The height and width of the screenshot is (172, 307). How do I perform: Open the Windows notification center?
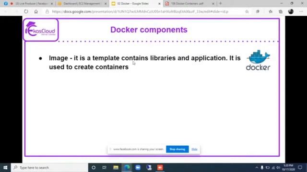coord(300,168)
